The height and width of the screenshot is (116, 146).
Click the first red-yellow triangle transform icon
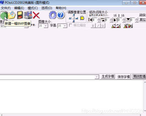pos(113,26)
